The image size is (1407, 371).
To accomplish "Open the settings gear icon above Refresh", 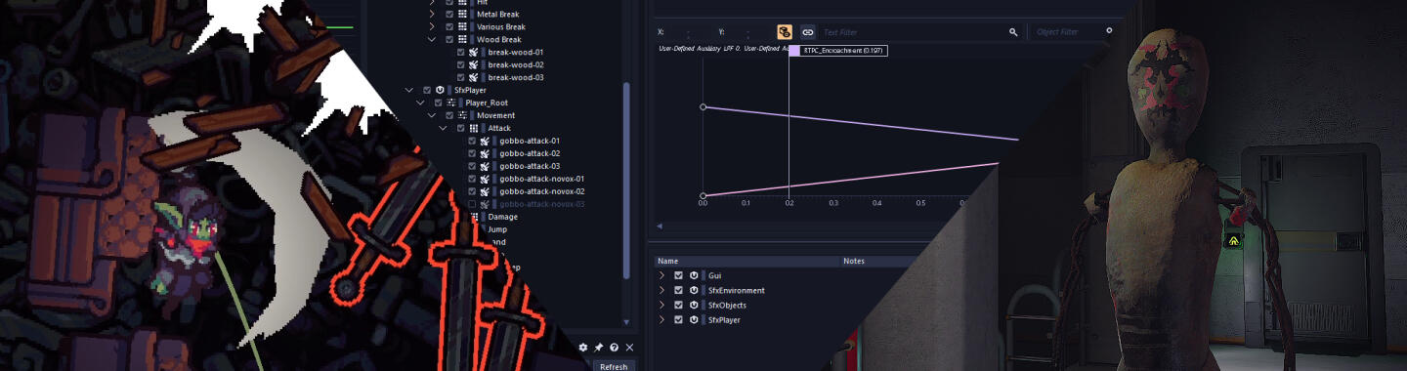I will (x=583, y=348).
